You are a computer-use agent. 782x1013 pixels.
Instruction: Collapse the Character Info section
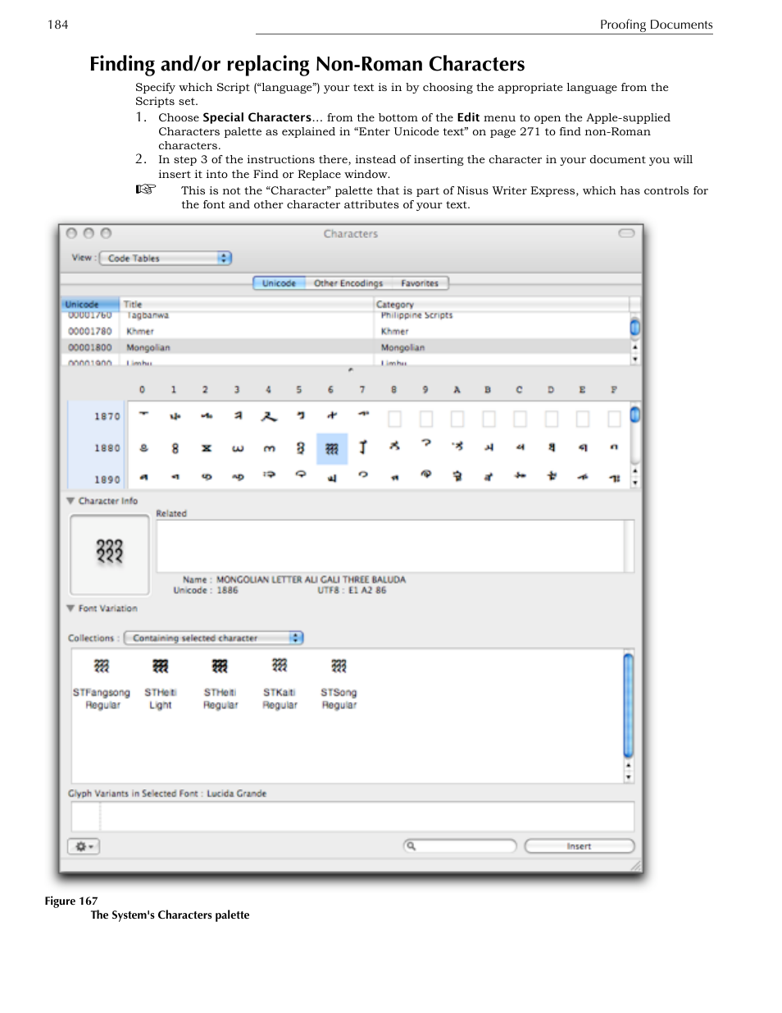click(x=70, y=500)
